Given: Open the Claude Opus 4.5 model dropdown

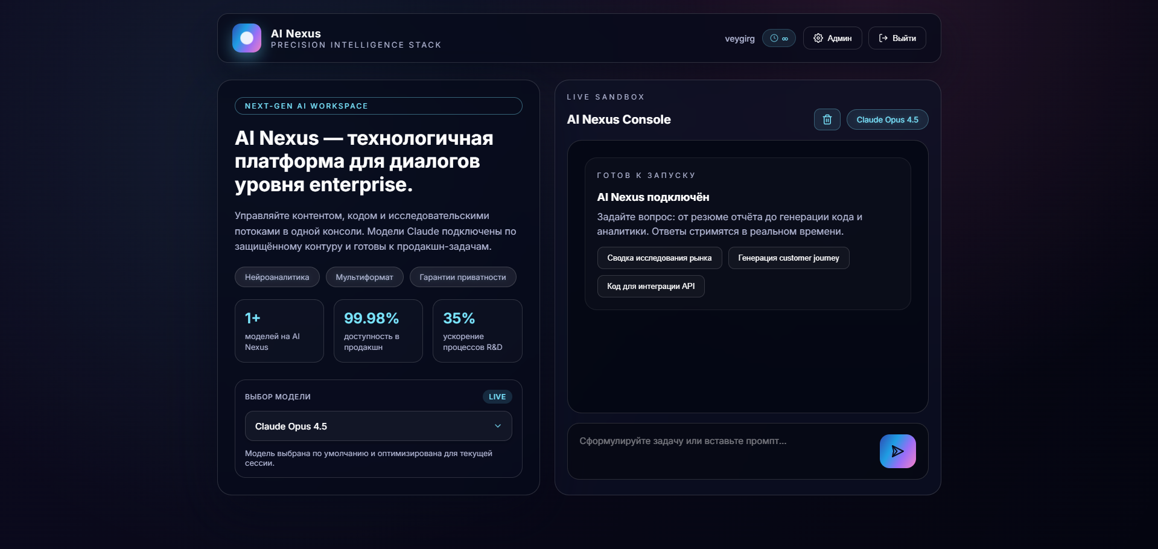Looking at the screenshot, I should coord(378,426).
